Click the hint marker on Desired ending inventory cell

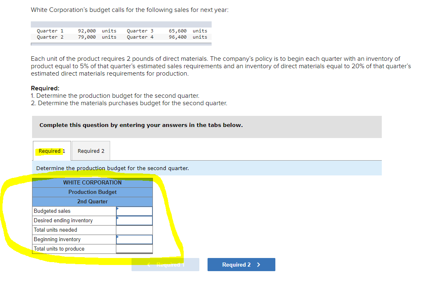click(118, 218)
